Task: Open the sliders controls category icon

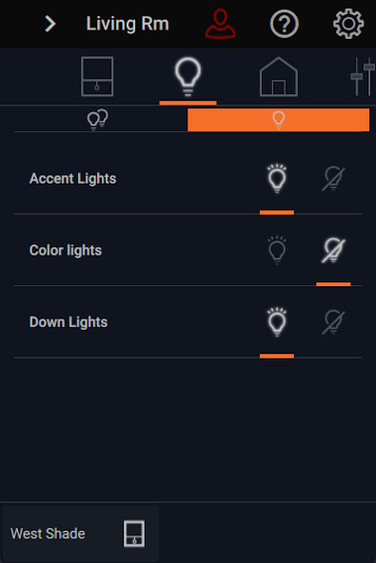Action: [x=363, y=76]
